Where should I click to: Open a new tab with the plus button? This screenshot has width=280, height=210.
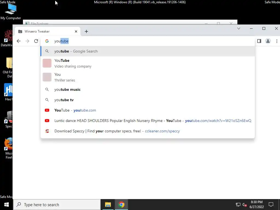tap(86, 31)
